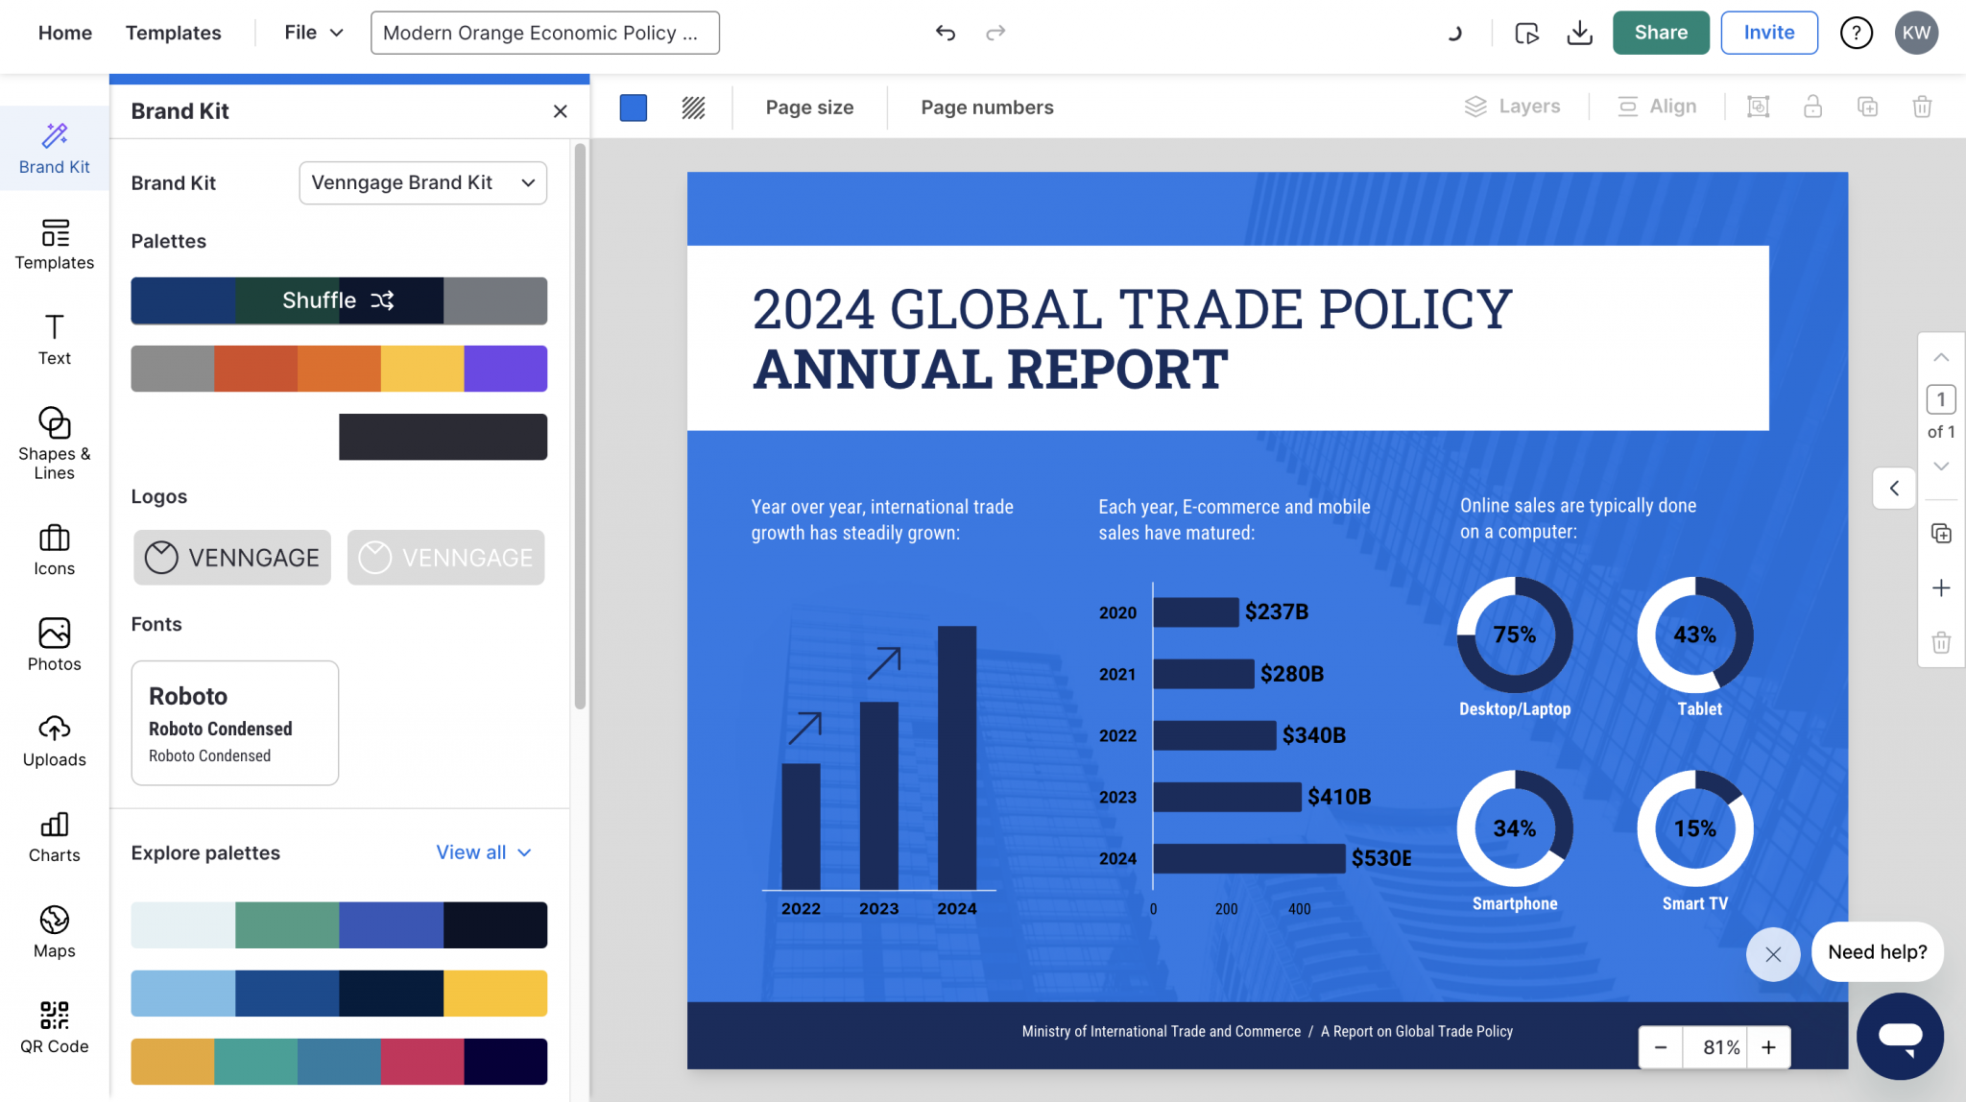Click the blue background color swatch
Screen dimensions: 1966x1102
634,108
